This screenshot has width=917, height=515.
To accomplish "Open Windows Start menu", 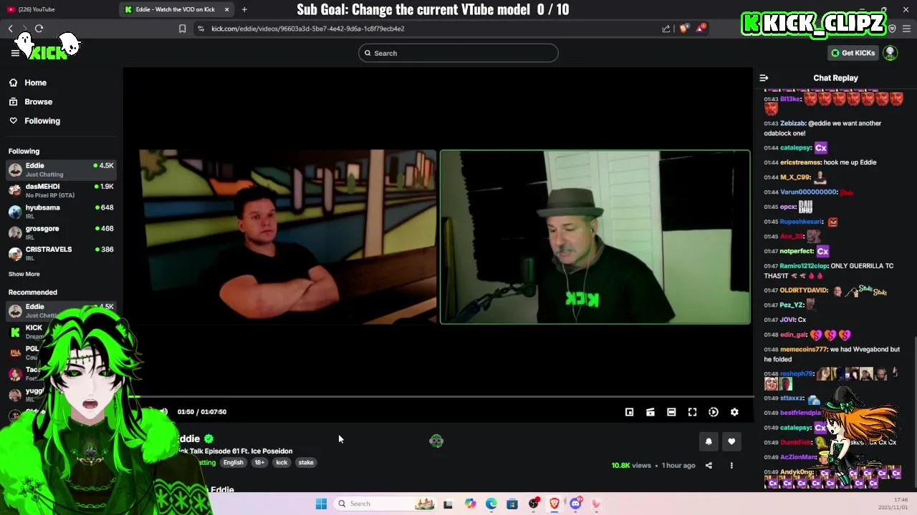I will 321,504.
